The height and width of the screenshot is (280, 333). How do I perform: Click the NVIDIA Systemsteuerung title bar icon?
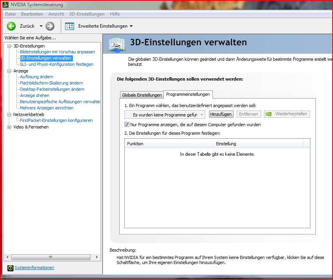[x=6, y=4]
